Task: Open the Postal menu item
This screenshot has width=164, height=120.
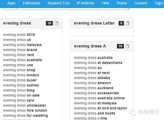Action: 122,3
